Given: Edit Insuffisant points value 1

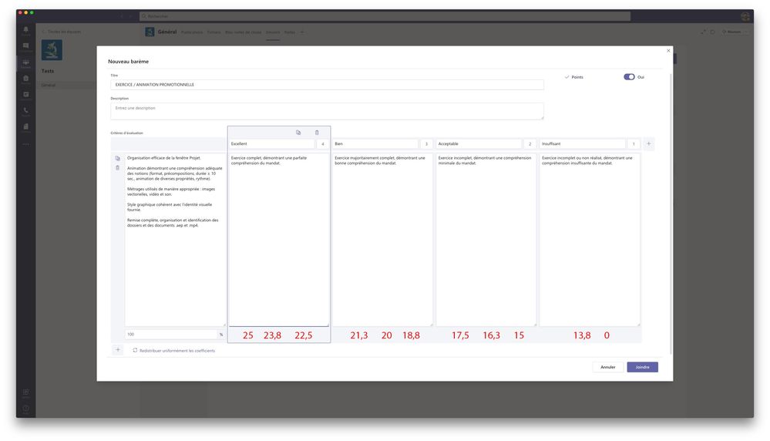Looking at the screenshot, I should point(634,144).
